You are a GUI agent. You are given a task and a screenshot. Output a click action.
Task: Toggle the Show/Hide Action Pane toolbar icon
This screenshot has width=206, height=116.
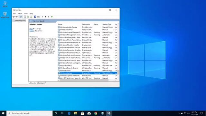pos(38,17)
